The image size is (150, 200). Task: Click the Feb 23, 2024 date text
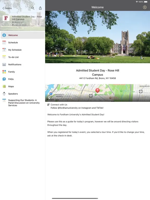click(x=20, y=25)
